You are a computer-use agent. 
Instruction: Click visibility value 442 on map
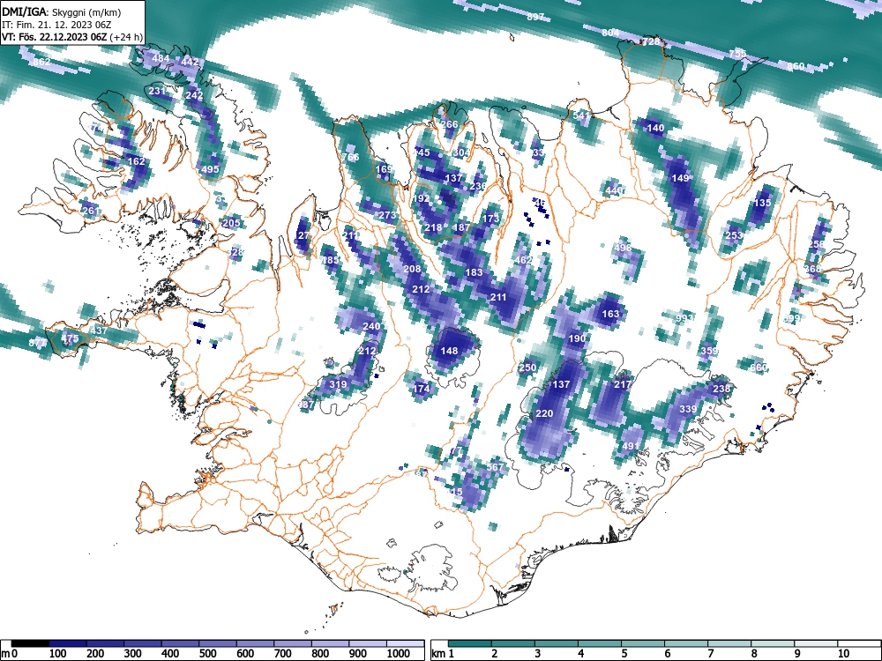[191, 62]
